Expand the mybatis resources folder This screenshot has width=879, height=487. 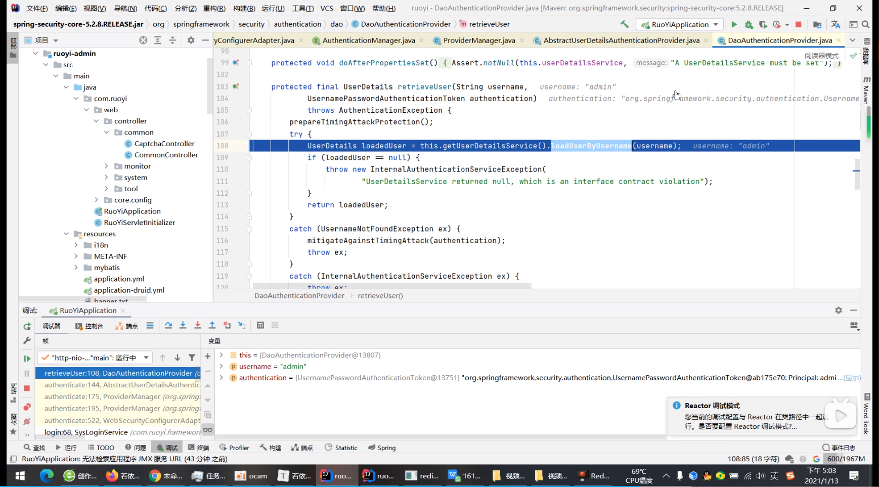76,268
